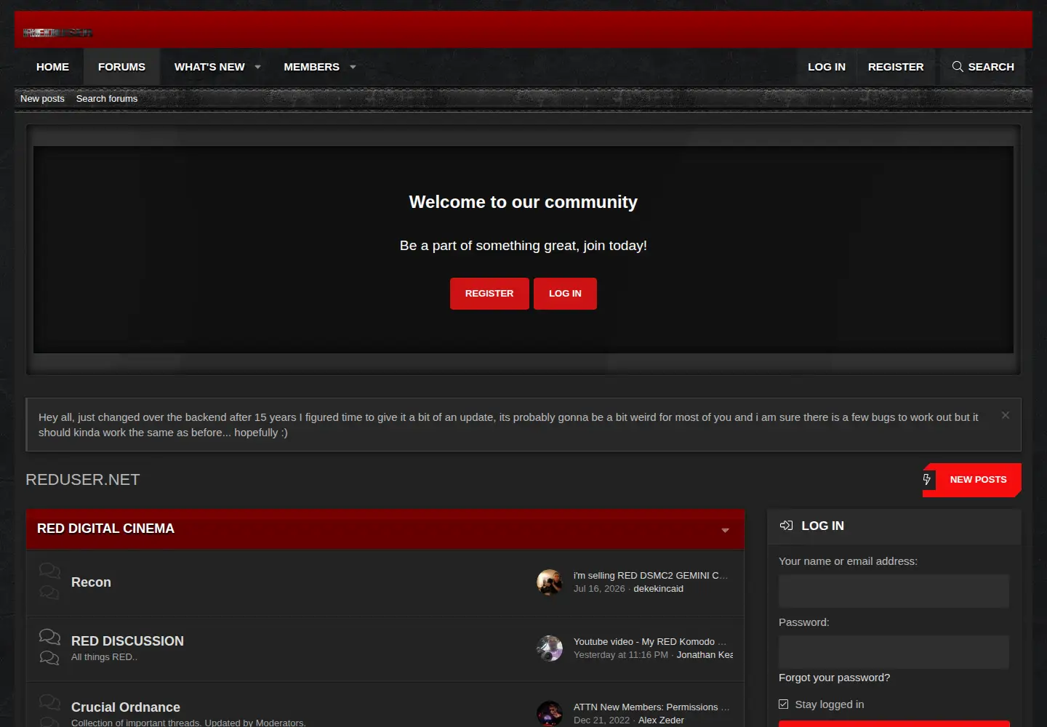This screenshot has width=1047, height=727.
Task: Open search via the magnifier icon
Action: (x=958, y=67)
